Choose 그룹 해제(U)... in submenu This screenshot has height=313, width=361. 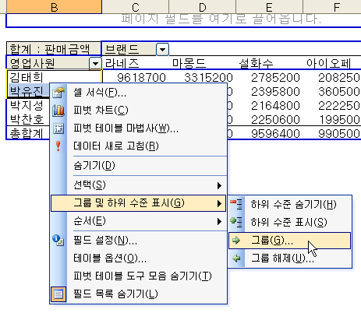tap(290, 258)
